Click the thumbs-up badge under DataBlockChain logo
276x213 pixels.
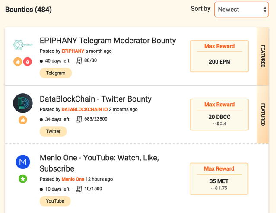(23, 120)
